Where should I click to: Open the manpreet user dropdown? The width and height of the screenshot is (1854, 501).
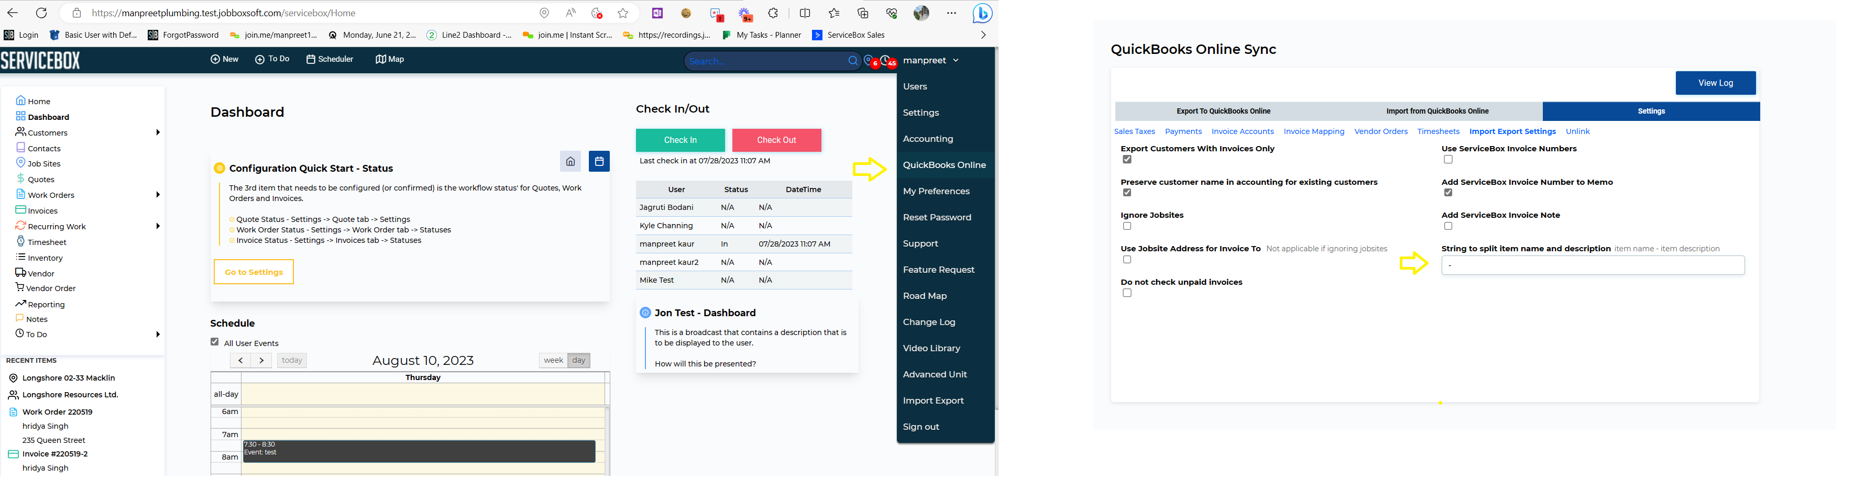pos(930,60)
